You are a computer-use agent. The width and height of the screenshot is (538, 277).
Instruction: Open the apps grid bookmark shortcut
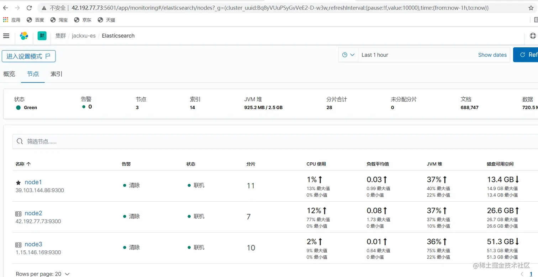(x=5, y=20)
